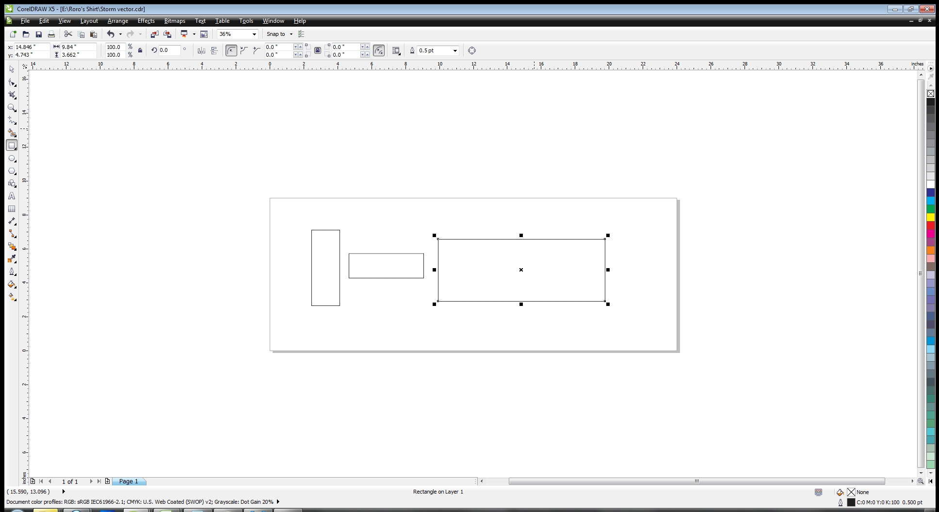This screenshot has height=512, width=939.
Task: Cut selection with scissors icon
Action: pyautogui.click(x=68, y=34)
